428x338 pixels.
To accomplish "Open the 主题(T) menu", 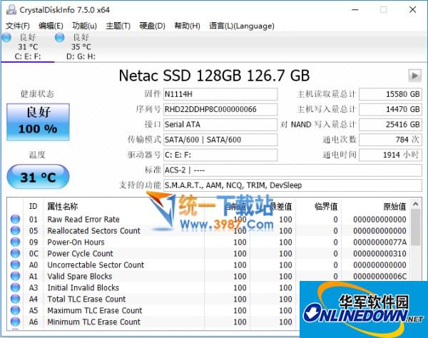I will click(118, 26).
